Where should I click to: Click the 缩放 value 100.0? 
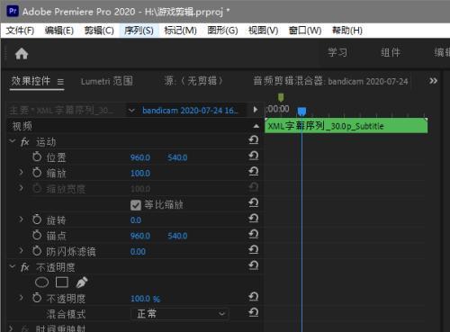[140, 174]
